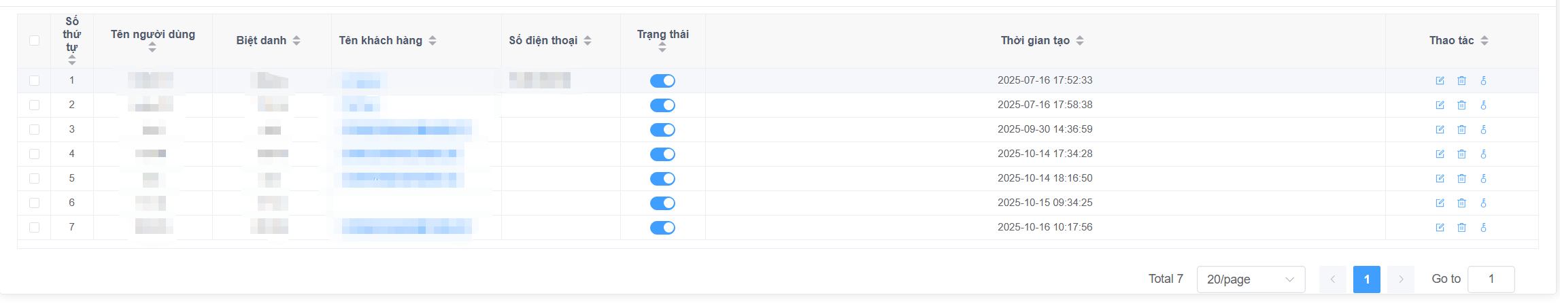The image size is (1560, 306).
Task: Edit the row created 2025-10-14 17:34:28
Action: coord(1440,154)
